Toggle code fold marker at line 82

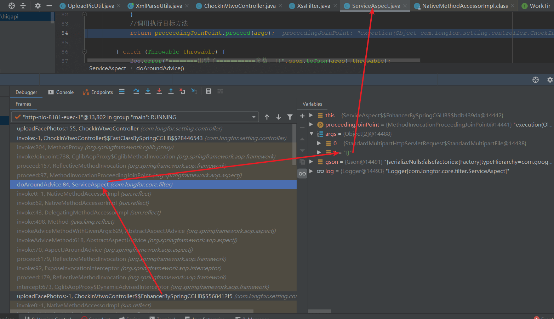(84, 15)
